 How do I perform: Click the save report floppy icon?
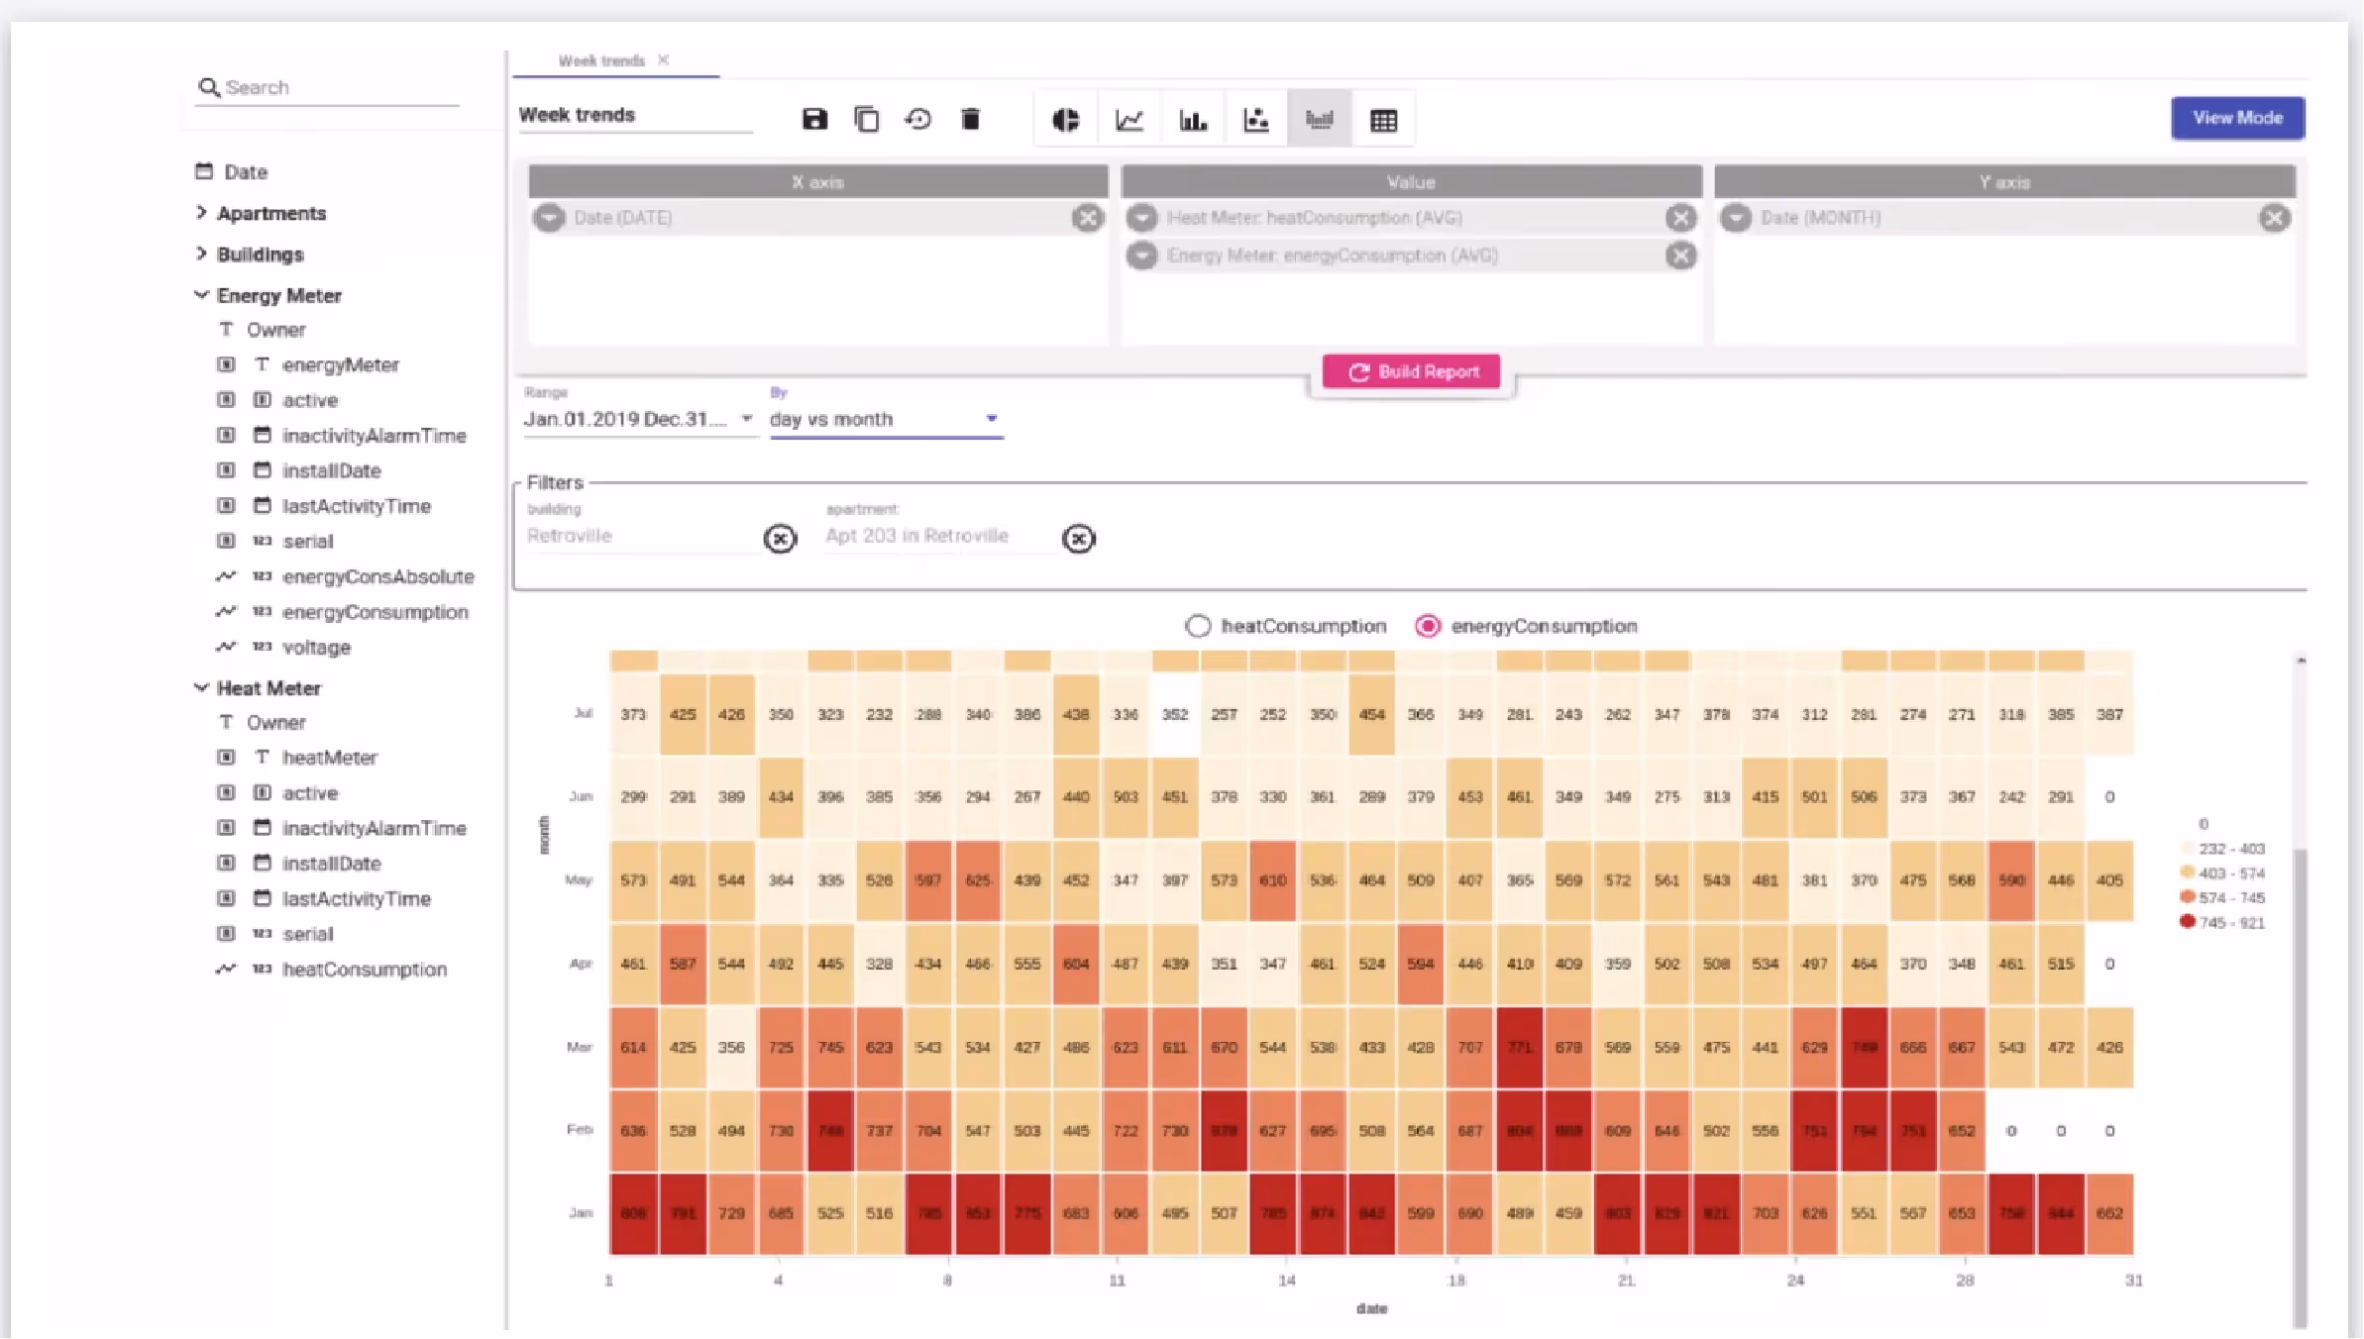click(814, 120)
